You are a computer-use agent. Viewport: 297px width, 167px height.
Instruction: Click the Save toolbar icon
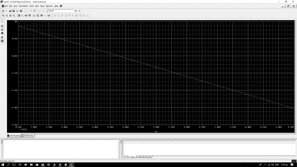[x=17, y=11]
